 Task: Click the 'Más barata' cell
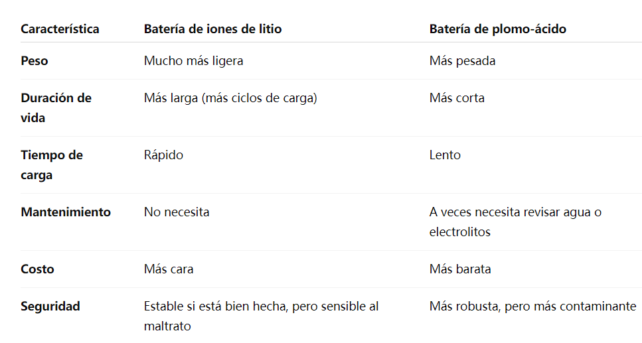pyautogui.click(x=460, y=269)
